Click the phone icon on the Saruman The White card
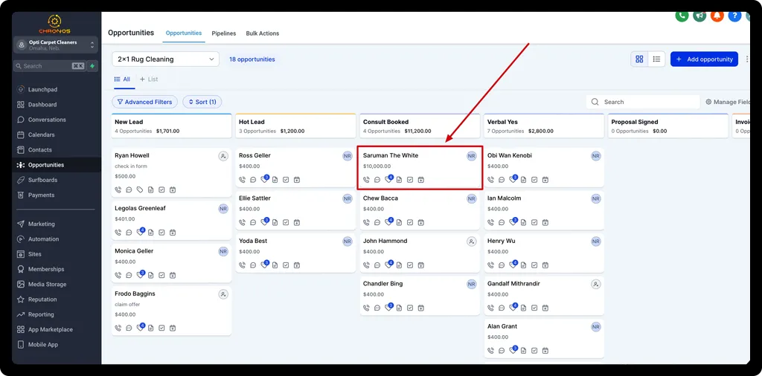Image resolution: width=762 pixels, height=376 pixels. 366,180
